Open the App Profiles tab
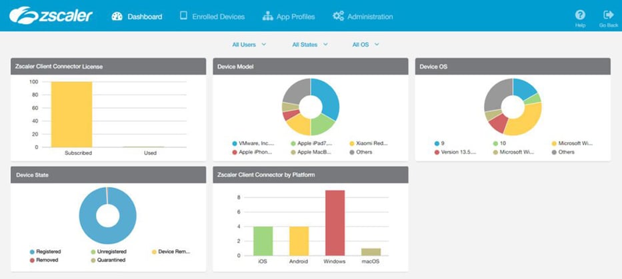The image size is (622, 279). coord(295,16)
